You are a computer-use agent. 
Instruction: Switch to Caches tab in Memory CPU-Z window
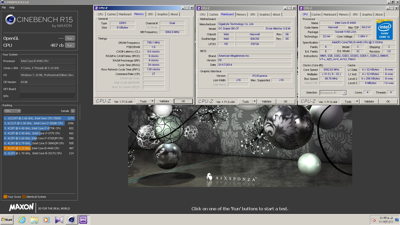pyautogui.click(x=111, y=14)
